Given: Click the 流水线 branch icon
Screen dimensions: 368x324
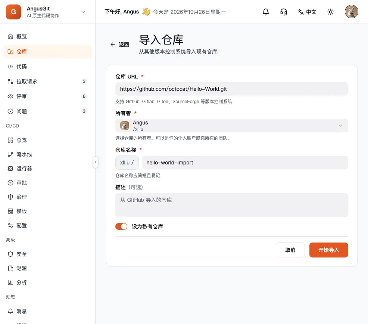Looking at the screenshot, I should (x=10, y=154).
